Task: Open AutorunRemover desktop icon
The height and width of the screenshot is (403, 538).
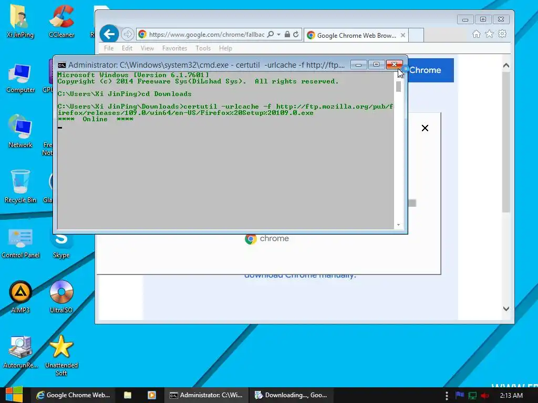Action: 20,352
